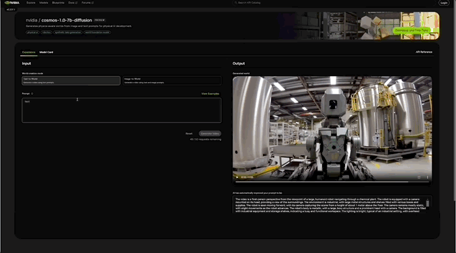Open the Forums external link

point(87,3)
